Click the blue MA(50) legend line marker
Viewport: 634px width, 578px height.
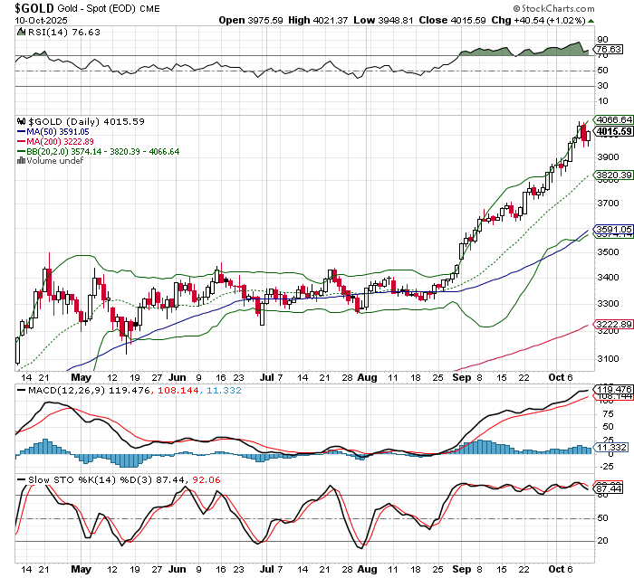pyautogui.click(x=20, y=131)
